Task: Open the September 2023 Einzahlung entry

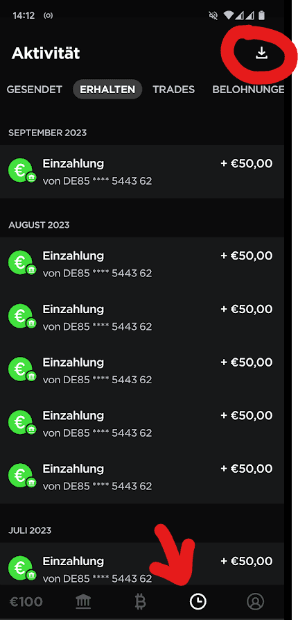Action: (142, 171)
